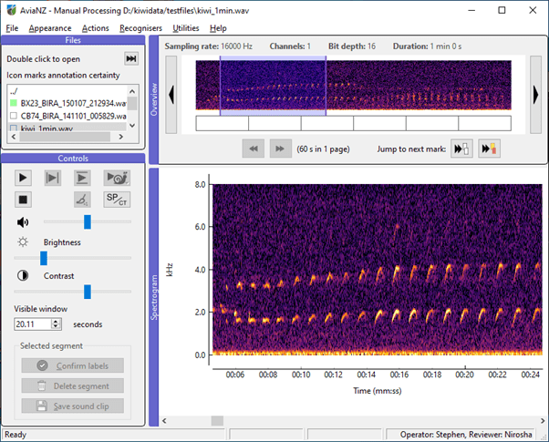Click the next-file icon in Files panel
The height and width of the screenshot is (442, 549).
click(x=131, y=58)
